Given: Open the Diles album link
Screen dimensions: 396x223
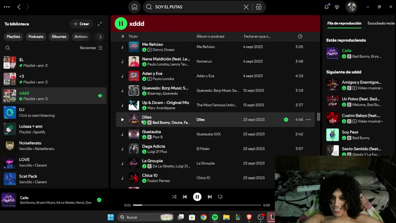Looking at the screenshot, I should (200, 120).
